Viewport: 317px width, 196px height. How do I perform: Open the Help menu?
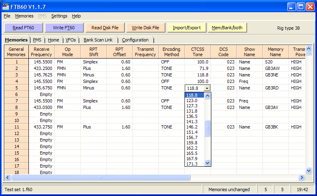[x=76, y=16]
